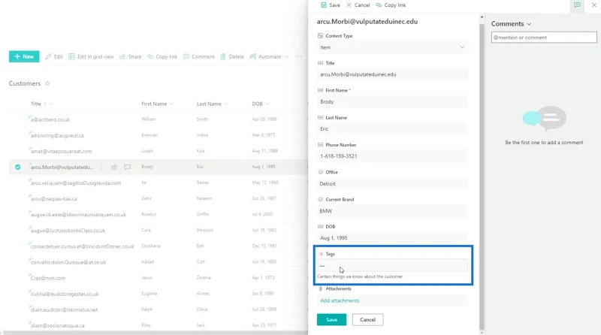The height and width of the screenshot is (335, 601).
Task: Click the mention or comment box
Action: tap(544, 37)
